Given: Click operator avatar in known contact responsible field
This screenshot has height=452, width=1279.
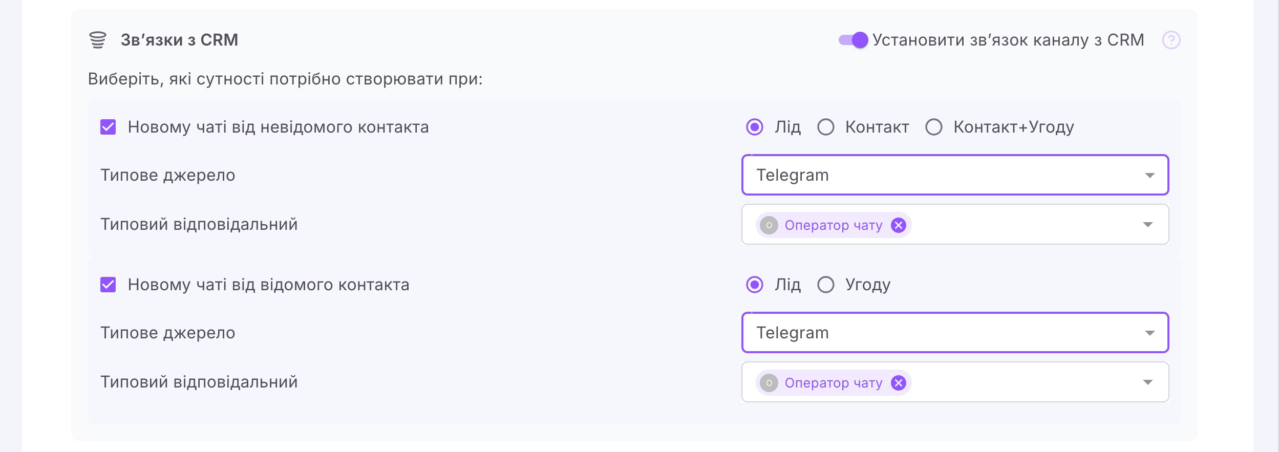Looking at the screenshot, I should [769, 383].
